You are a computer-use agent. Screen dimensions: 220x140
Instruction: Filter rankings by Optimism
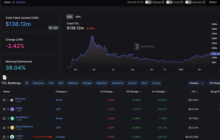point(102,83)
